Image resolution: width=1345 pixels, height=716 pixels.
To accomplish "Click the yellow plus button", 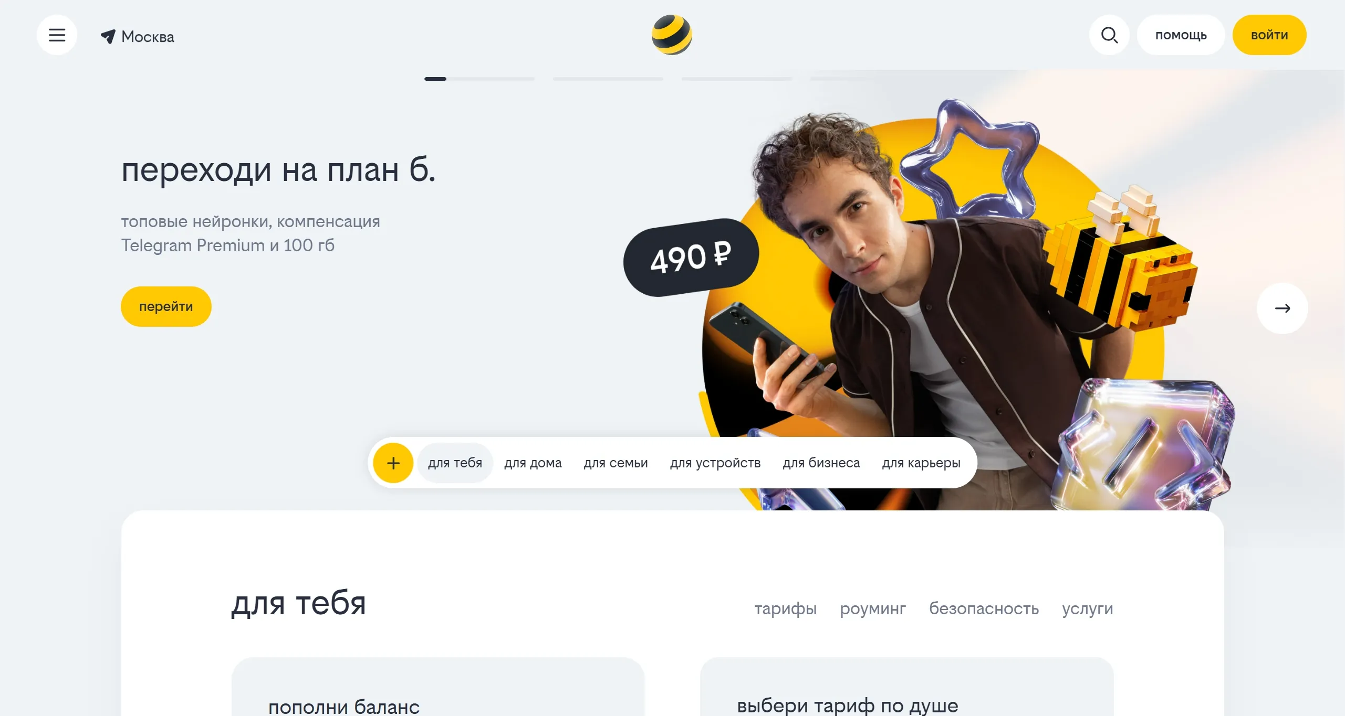I will [393, 463].
